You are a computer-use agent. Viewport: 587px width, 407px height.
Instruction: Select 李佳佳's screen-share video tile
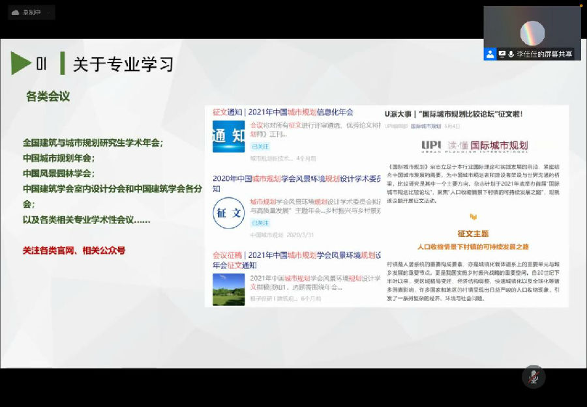coord(532,29)
